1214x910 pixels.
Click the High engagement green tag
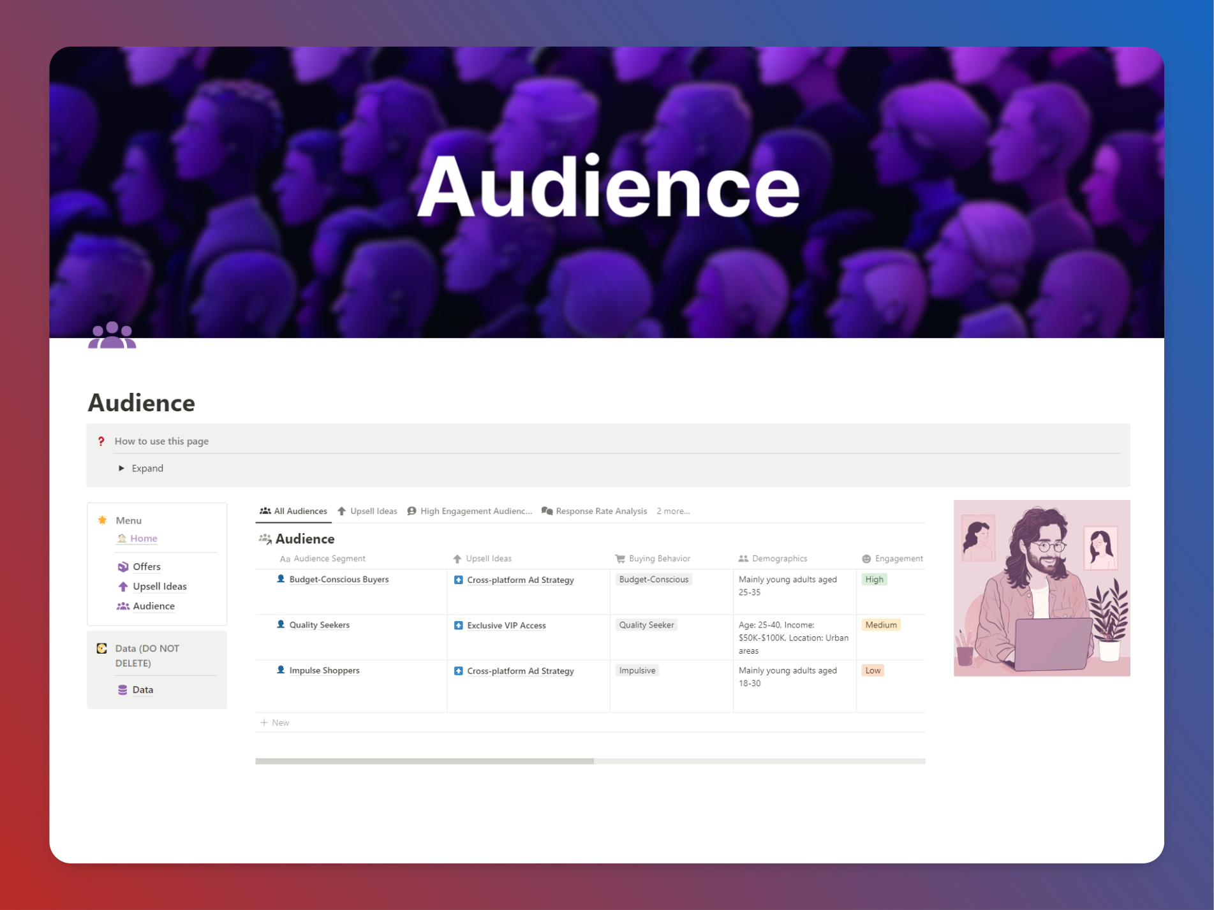874,580
